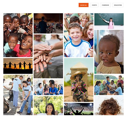Open photo of volunteers collecting trash
Screen dimensions: 127x119
pyautogui.click(x=18, y=95)
